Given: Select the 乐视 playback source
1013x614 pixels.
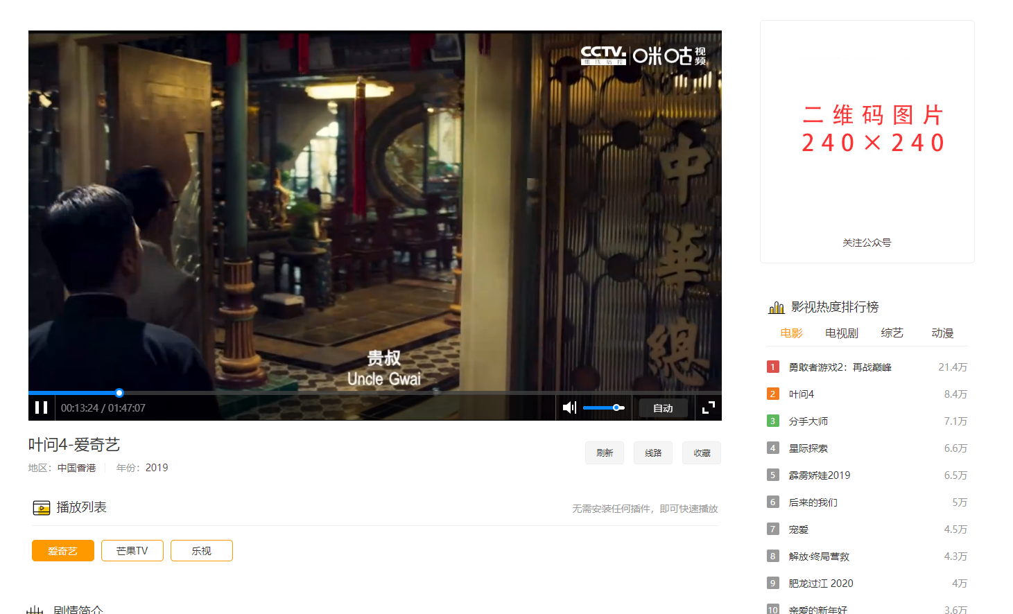Looking at the screenshot, I should click(202, 551).
